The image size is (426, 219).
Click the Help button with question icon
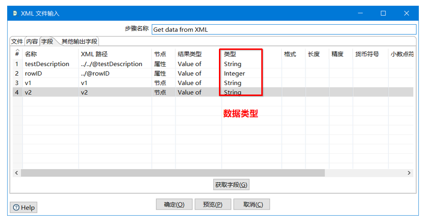click(24, 208)
